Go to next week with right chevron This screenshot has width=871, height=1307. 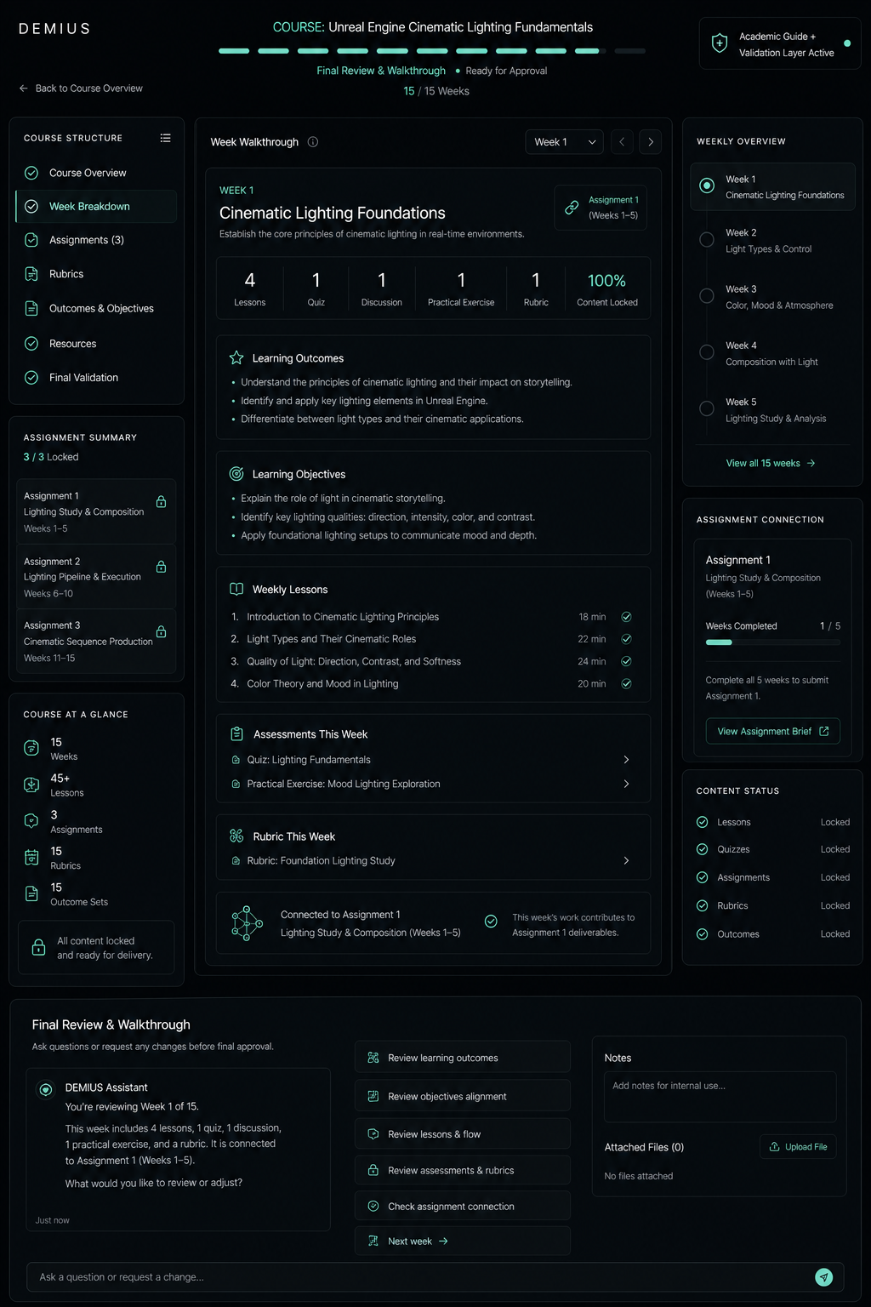[651, 142]
